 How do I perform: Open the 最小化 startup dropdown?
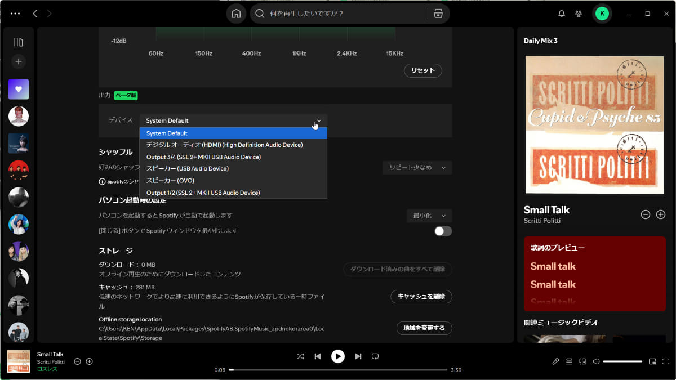pos(429,216)
